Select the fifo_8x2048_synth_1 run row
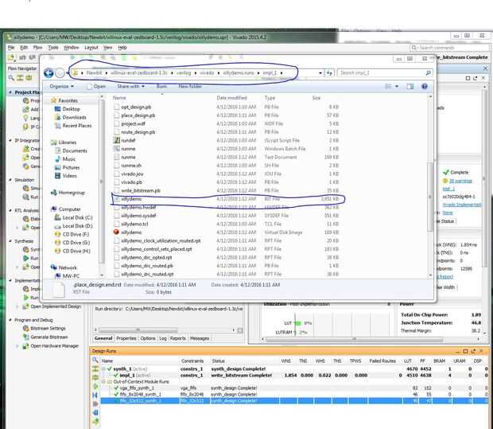Viewport: 493px width, 429px height. (x=295, y=394)
